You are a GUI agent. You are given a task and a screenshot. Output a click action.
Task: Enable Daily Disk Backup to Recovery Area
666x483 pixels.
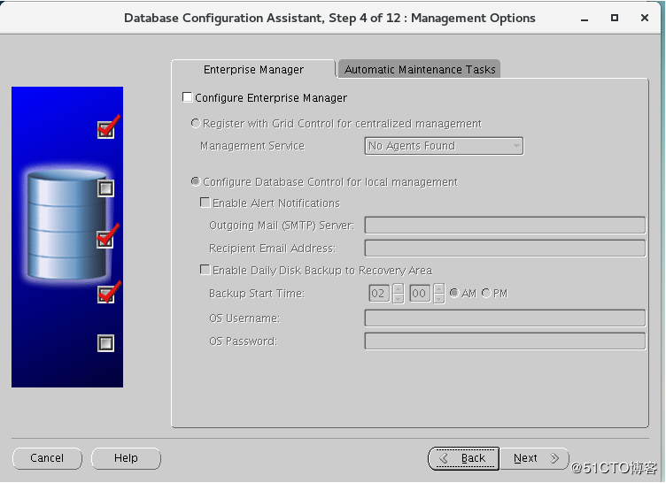click(x=205, y=270)
